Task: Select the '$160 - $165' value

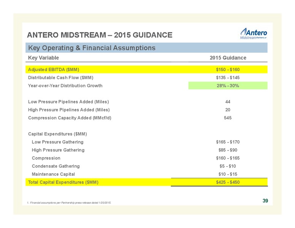Action: [x=228, y=158]
